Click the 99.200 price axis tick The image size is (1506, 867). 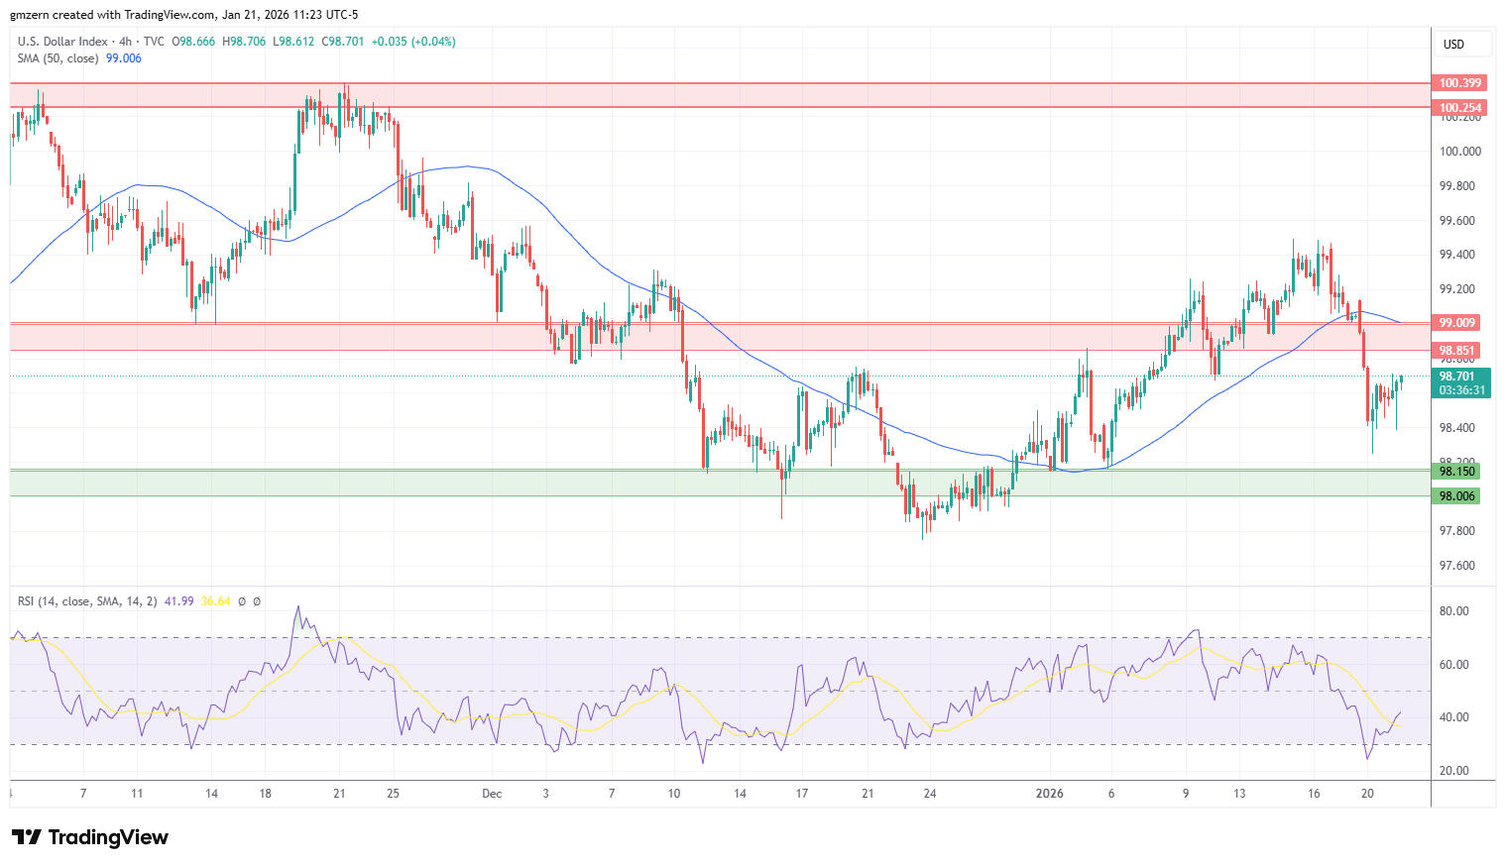[x=1457, y=289]
